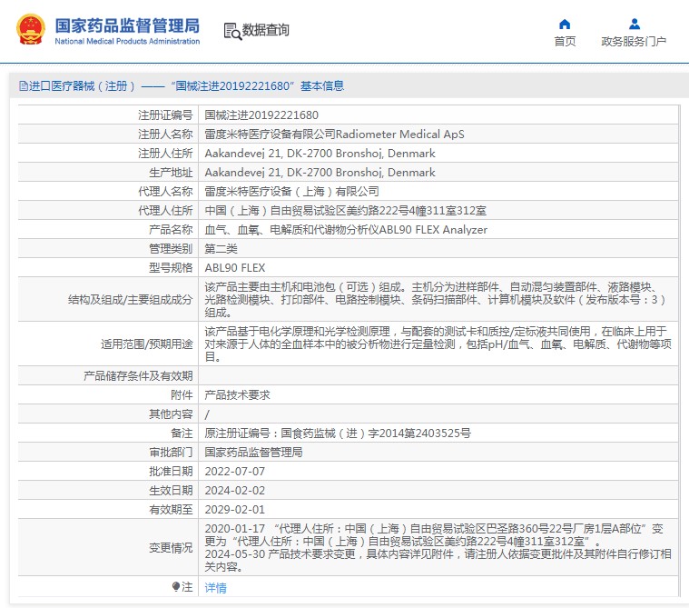Click the ABL90 FLEX Analyzer product name
Viewport: 689px width, 608px height.
(x=346, y=230)
